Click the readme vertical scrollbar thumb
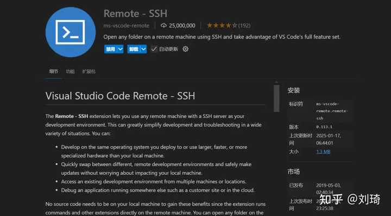The image size is (391, 216). point(276,98)
